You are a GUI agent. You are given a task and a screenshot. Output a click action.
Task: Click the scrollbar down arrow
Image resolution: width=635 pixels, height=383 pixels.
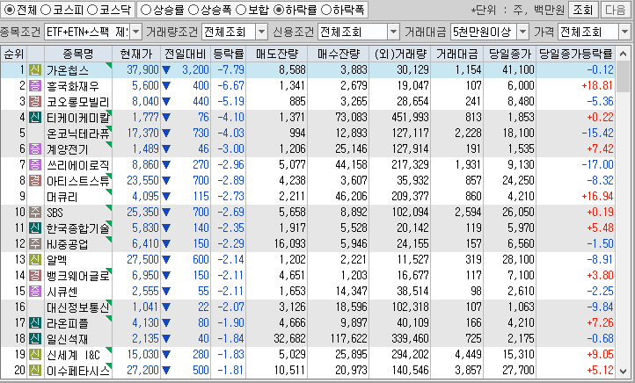coord(624,371)
